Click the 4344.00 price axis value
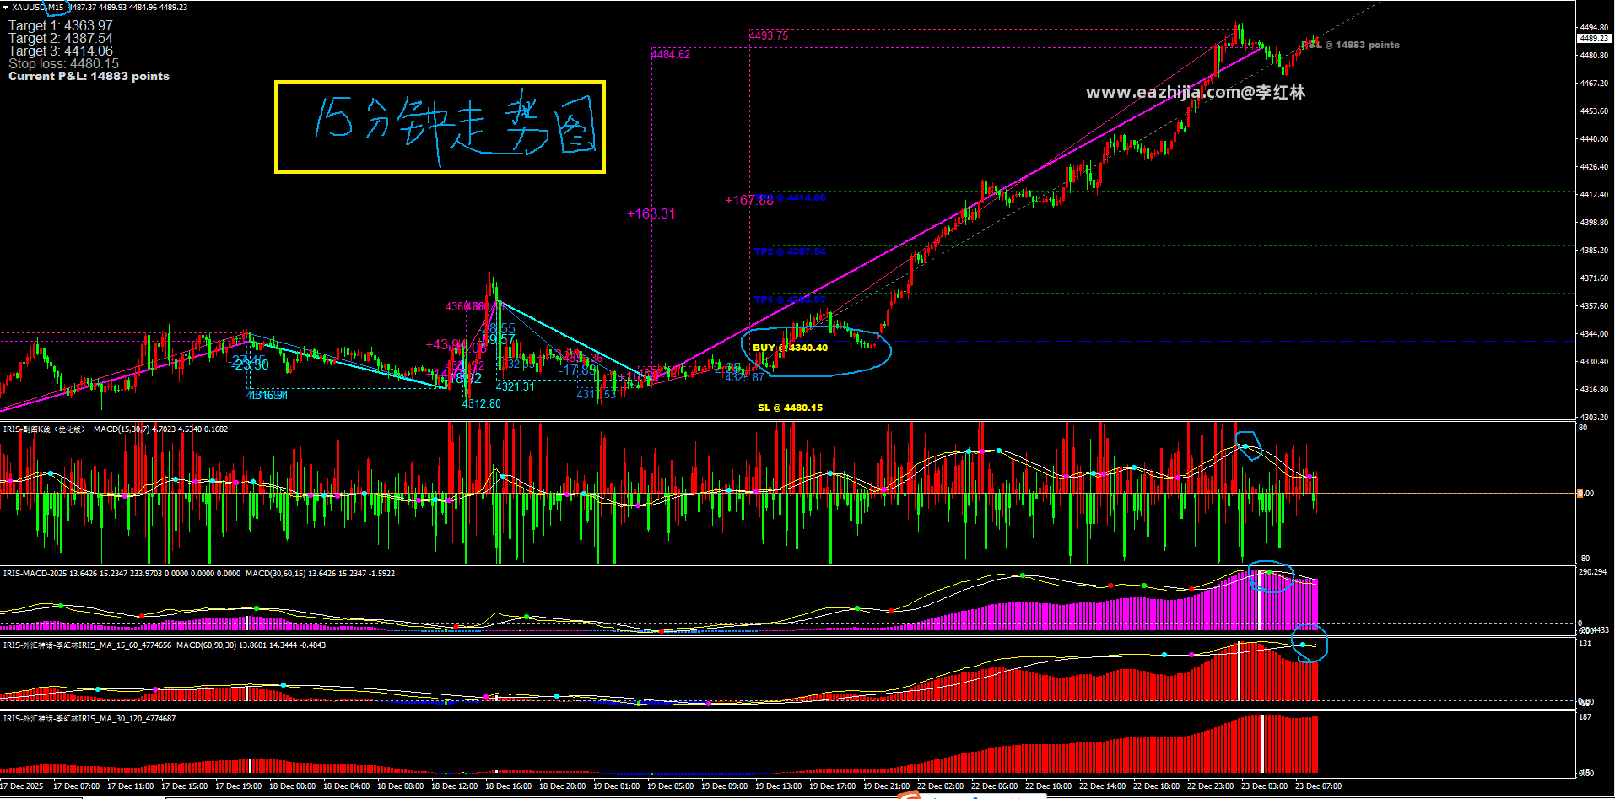 pos(1594,334)
